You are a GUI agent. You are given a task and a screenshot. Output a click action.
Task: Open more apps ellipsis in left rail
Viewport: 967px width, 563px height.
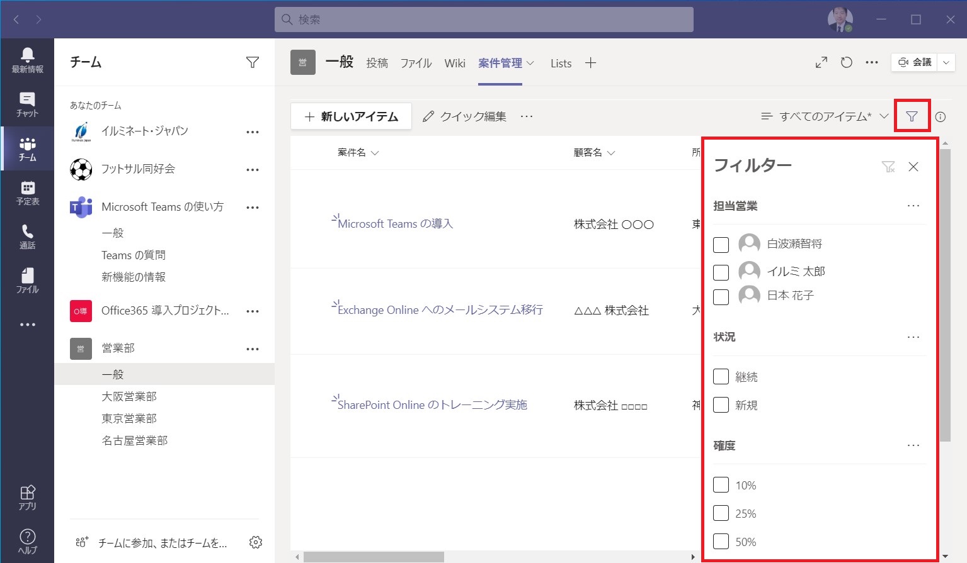27,325
